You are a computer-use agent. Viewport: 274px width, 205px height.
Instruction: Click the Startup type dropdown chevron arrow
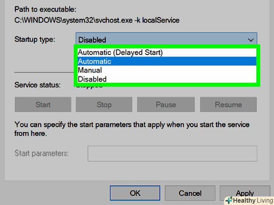tap(251, 40)
